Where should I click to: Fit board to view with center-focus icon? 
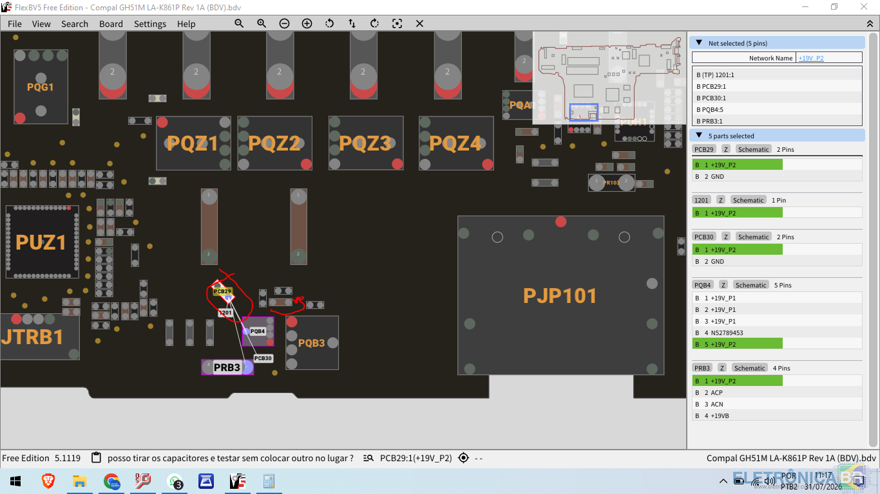point(397,23)
